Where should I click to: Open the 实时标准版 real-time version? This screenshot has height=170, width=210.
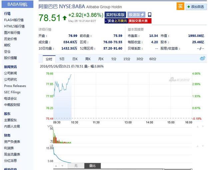[x=115, y=15]
